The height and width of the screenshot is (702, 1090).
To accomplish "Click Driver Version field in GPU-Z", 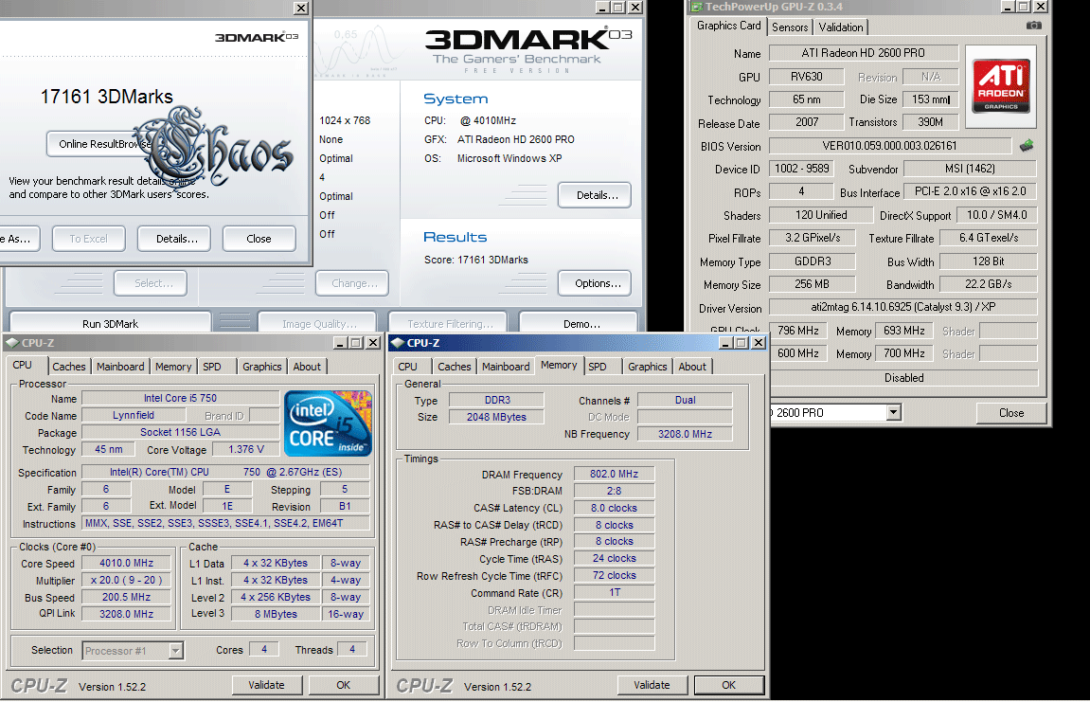I will [x=903, y=307].
